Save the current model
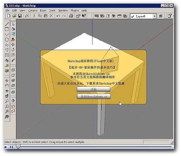This screenshot has height=156, width=181. pyautogui.click(x=20, y=16)
